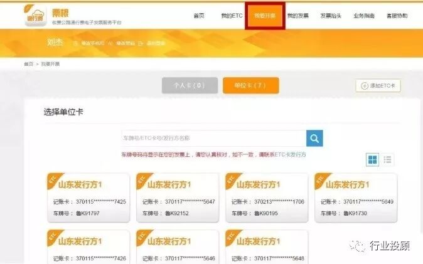Click 首页 in the breadcrumb

tap(29, 64)
